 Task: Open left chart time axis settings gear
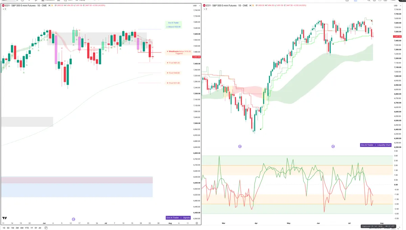(197, 223)
